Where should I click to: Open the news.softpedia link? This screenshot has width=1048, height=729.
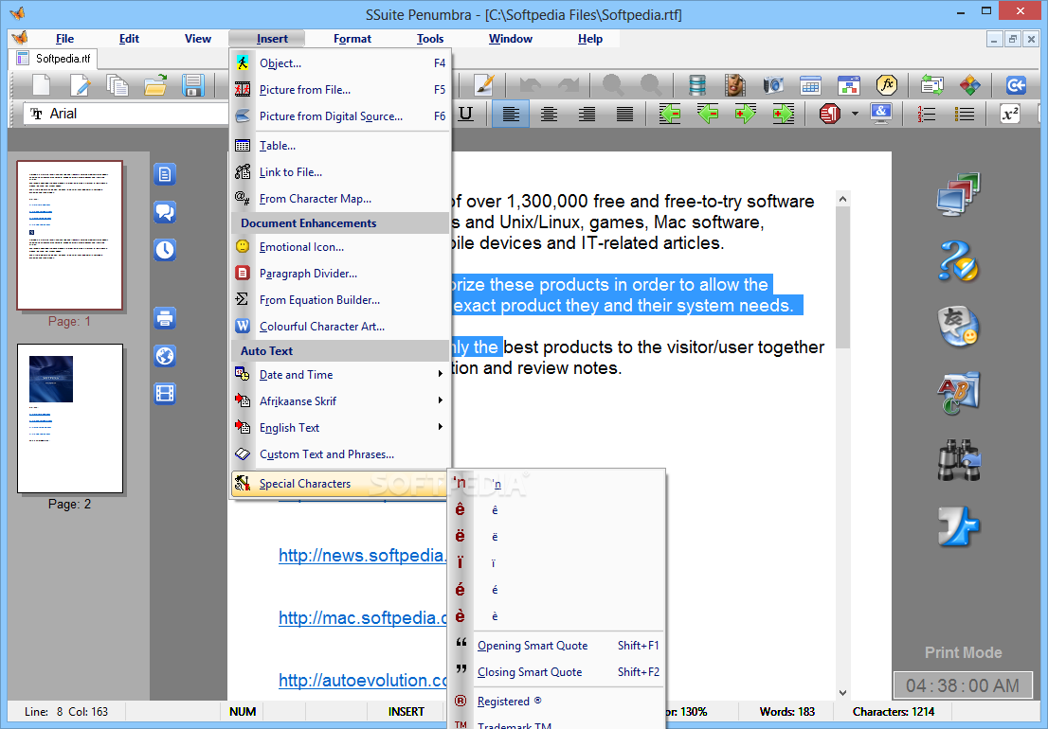point(362,556)
